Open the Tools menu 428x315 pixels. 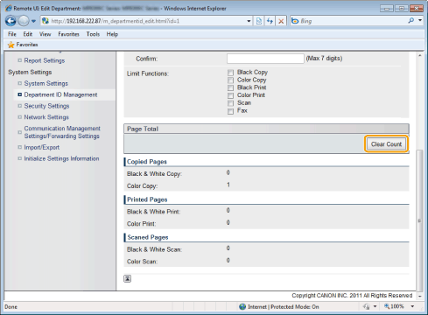(93, 34)
